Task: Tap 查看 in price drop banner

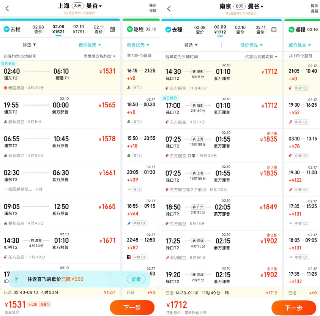Action: [x=136, y=279]
